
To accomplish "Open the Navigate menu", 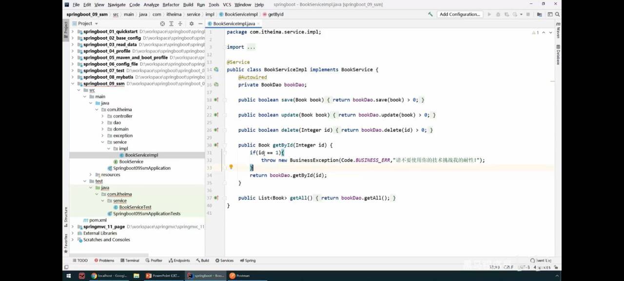I will click(x=117, y=4).
